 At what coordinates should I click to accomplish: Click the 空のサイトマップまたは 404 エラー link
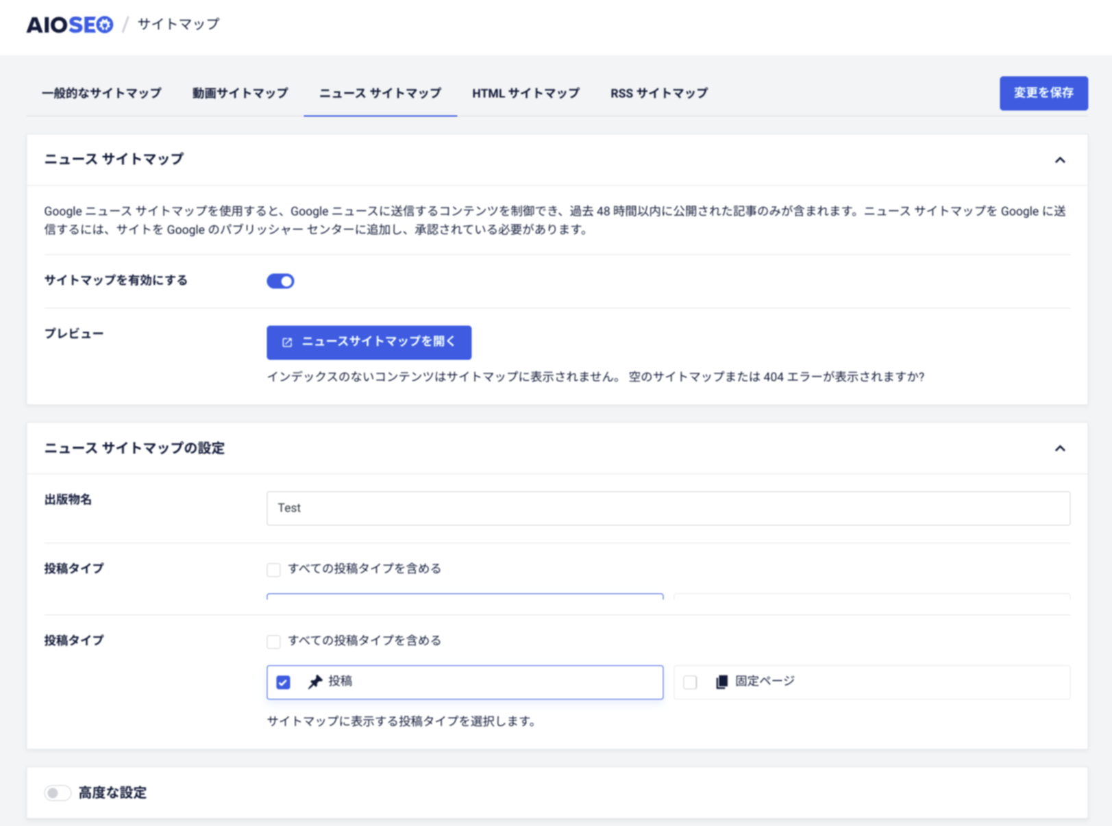coord(777,377)
